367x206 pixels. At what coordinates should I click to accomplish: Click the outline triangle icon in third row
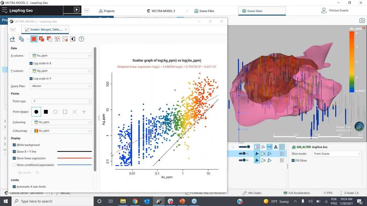[270, 160]
